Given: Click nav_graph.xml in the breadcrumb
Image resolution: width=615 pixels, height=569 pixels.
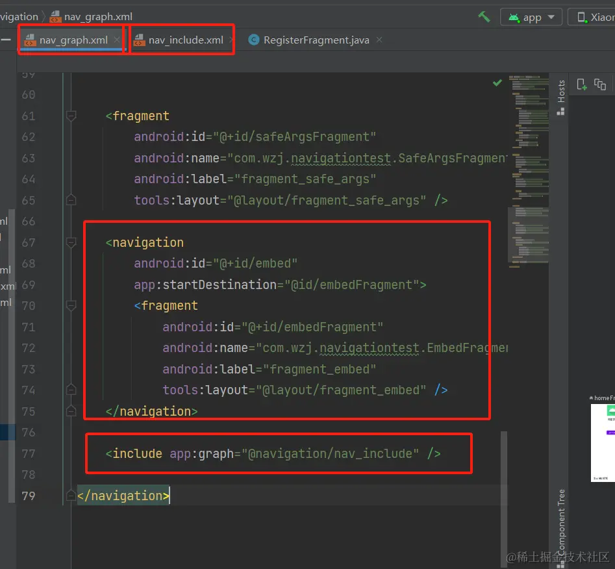Looking at the screenshot, I should [98, 17].
